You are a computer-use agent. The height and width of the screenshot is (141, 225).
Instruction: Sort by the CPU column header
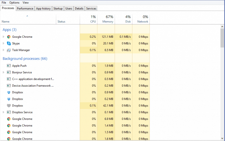pos(88,19)
